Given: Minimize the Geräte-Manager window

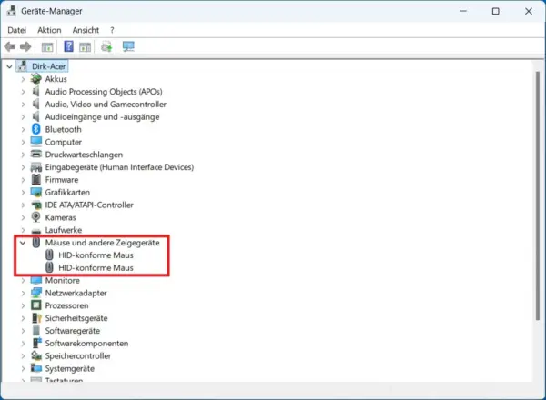Looking at the screenshot, I should click(463, 11).
